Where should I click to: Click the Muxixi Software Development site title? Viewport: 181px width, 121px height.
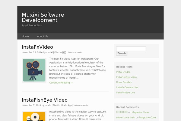click(x=43, y=17)
